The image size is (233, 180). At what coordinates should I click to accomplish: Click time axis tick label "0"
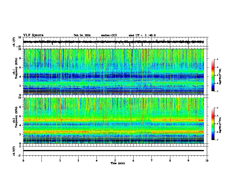[x=23, y=161]
